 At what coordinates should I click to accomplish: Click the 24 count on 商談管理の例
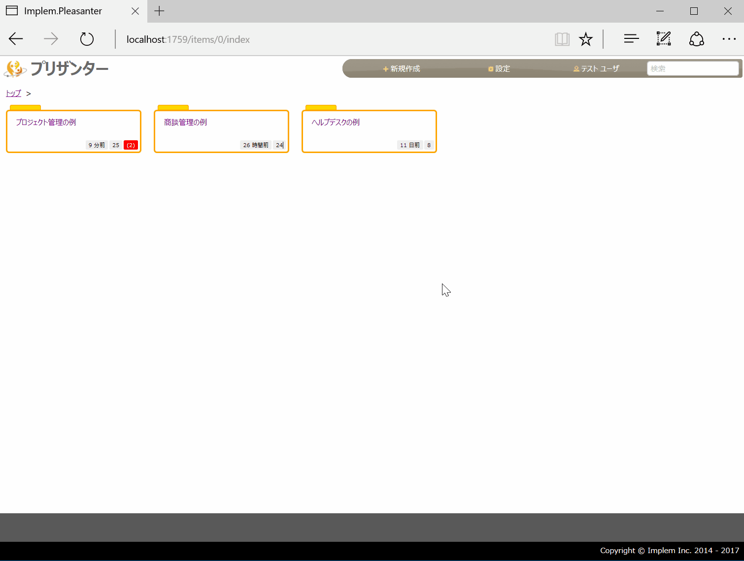click(279, 145)
